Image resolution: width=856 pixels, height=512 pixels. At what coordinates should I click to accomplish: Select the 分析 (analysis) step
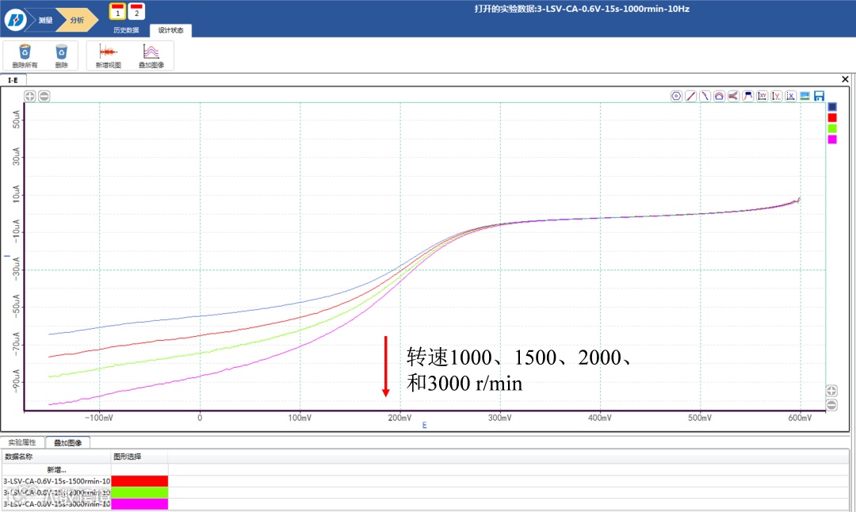tap(77, 20)
